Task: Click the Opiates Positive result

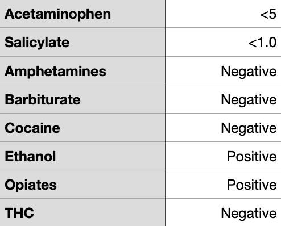Action: 252,185
